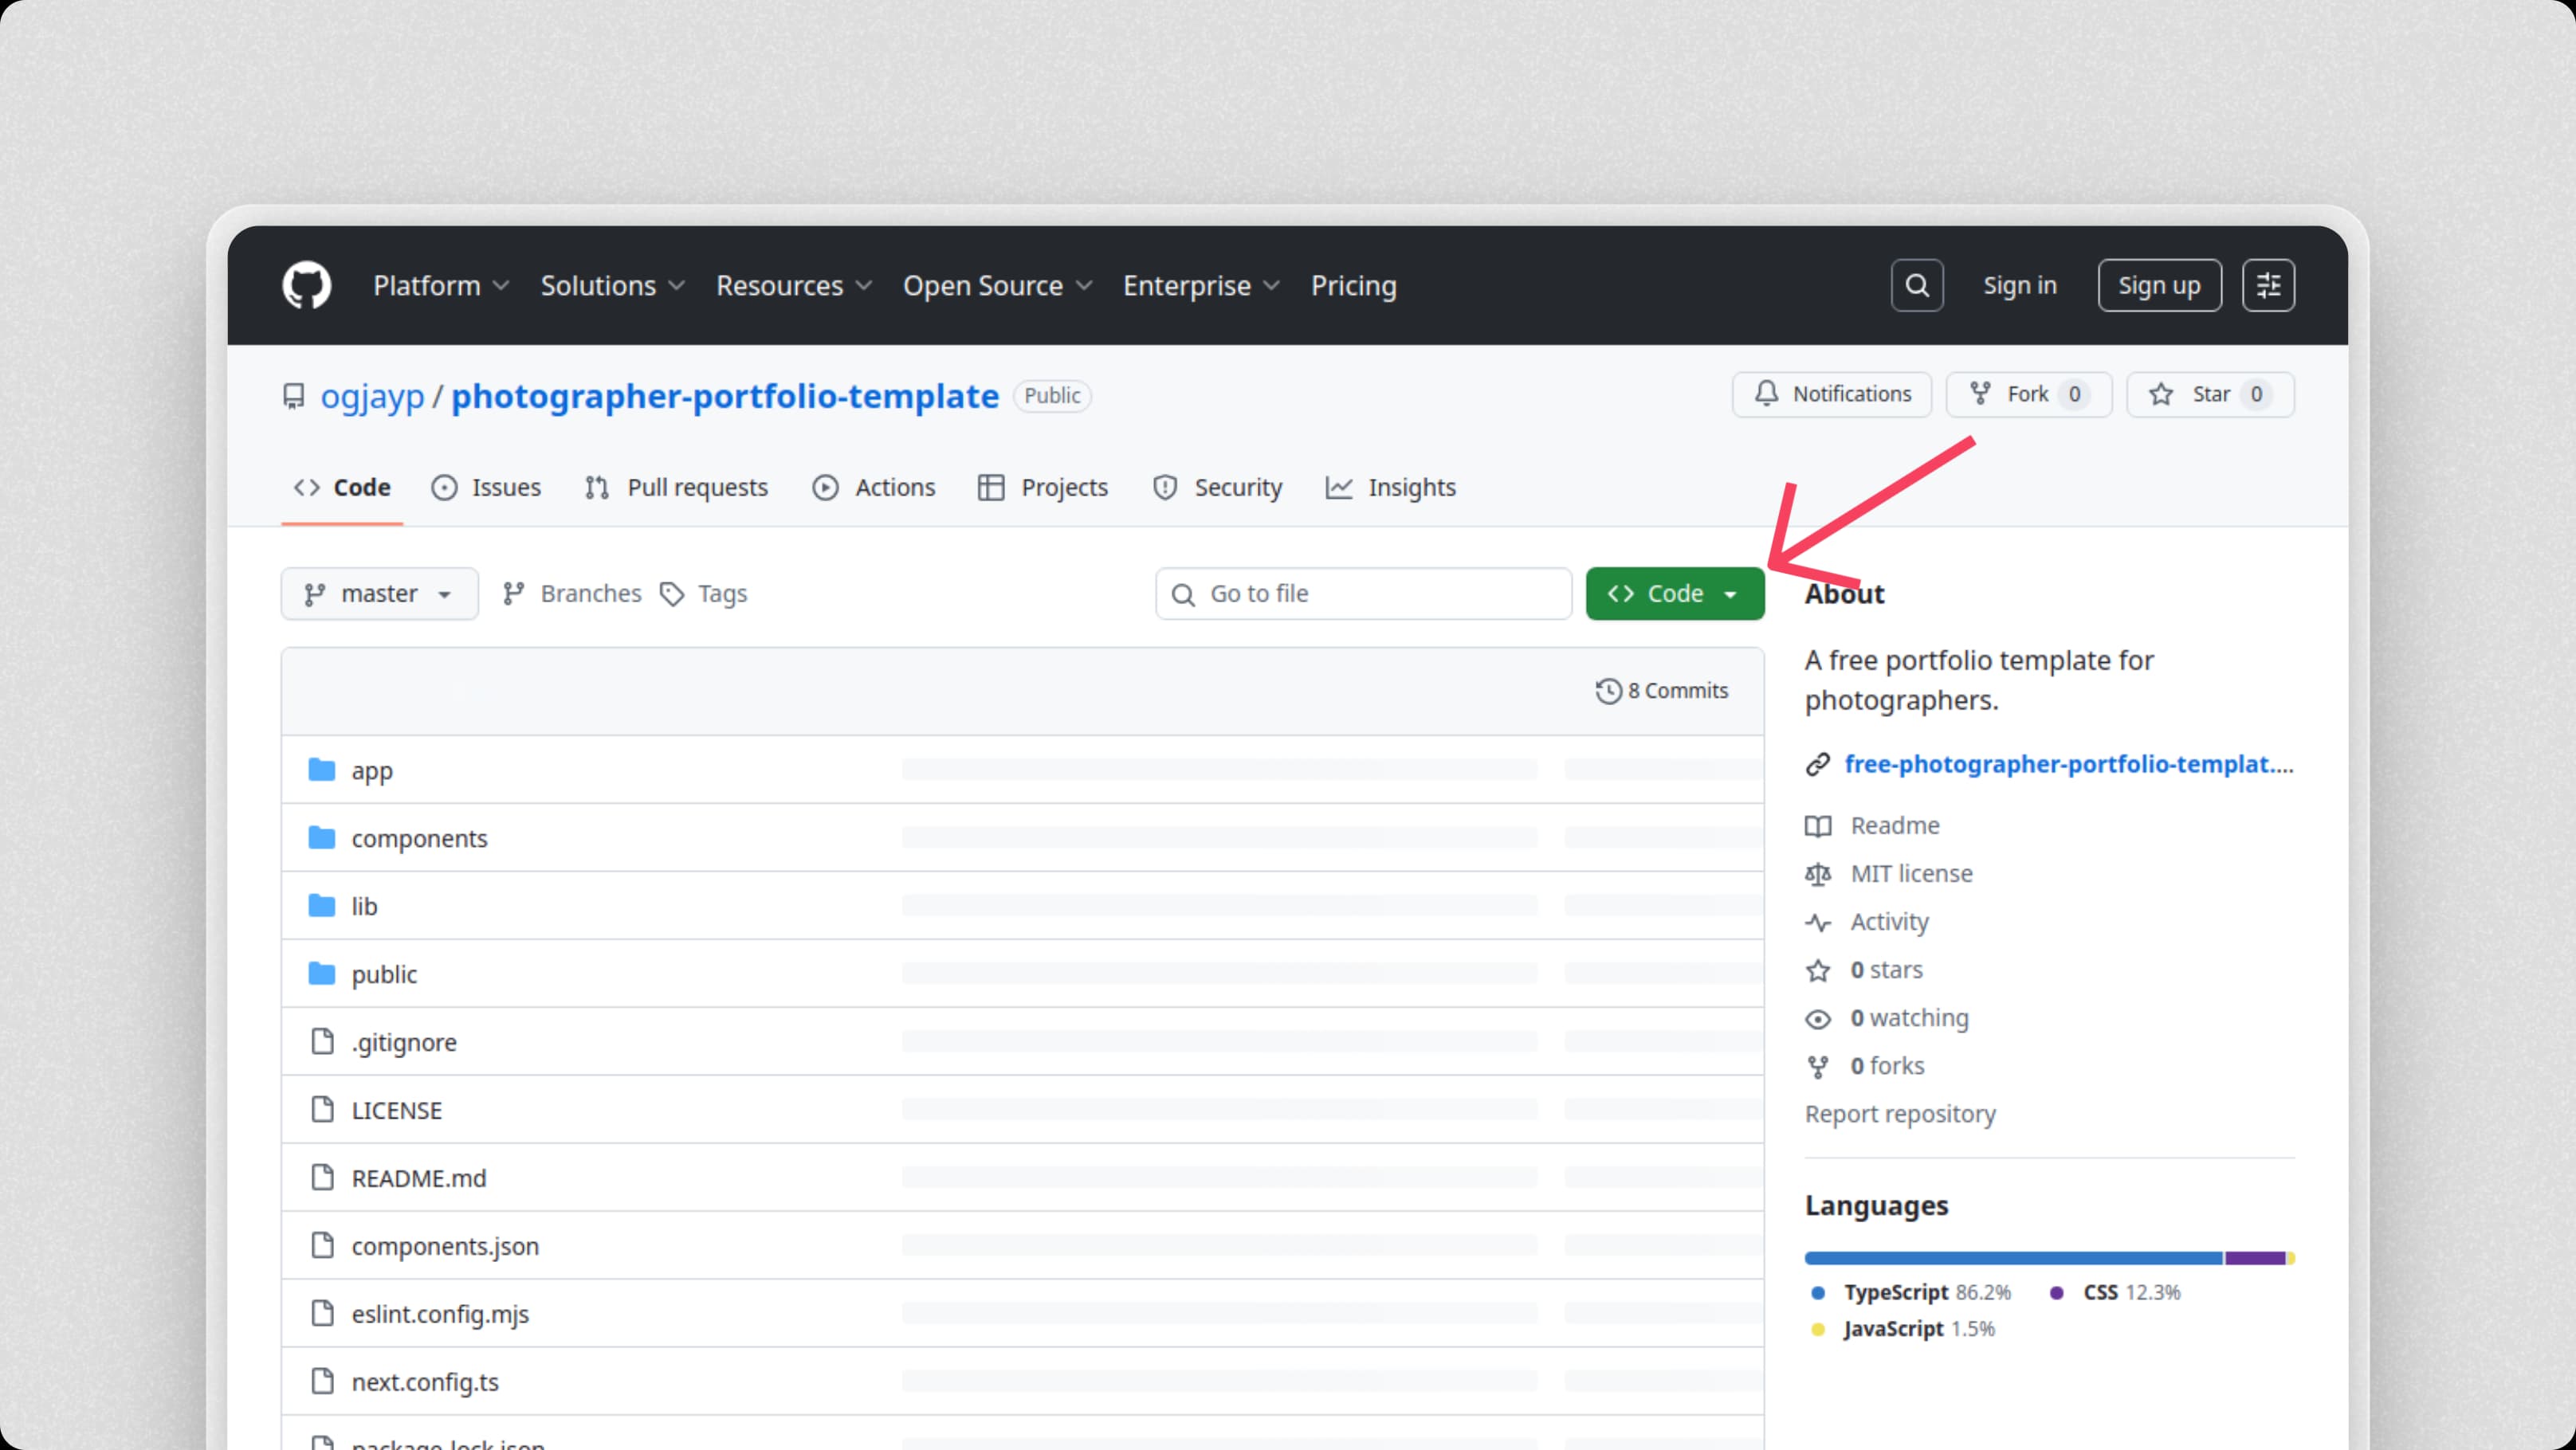This screenshot has width=2576, height=1450.
Task: Open the Pricing menu item
Action: tap(1352, 287)
